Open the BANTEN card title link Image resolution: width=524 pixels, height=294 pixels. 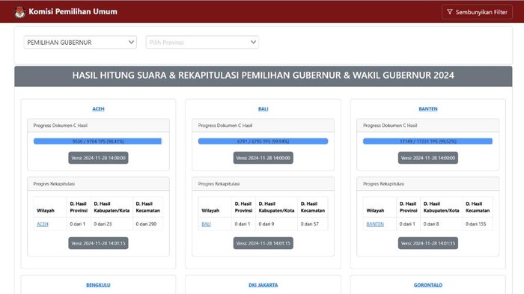tap(428, 109)
